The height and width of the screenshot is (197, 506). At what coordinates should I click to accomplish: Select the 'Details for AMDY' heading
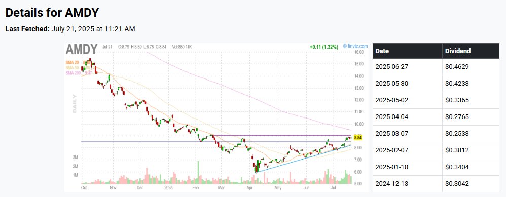coord(52,13)
